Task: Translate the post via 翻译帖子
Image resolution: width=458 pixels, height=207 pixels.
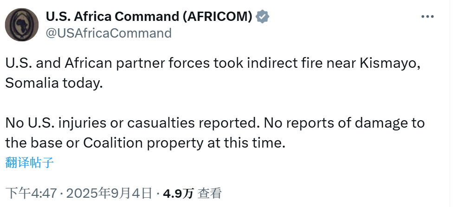Action: [30, 162]
